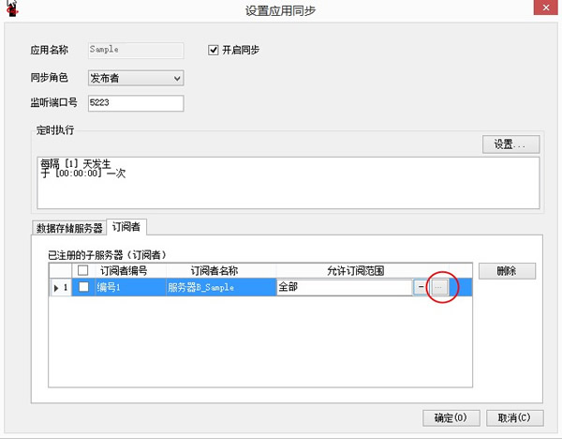
Task: Click the 设置... schedule button
Action: [x=510, y=144]
